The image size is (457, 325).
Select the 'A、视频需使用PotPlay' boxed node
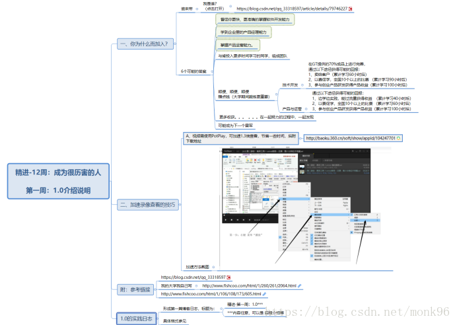click(x=241, y=139)
